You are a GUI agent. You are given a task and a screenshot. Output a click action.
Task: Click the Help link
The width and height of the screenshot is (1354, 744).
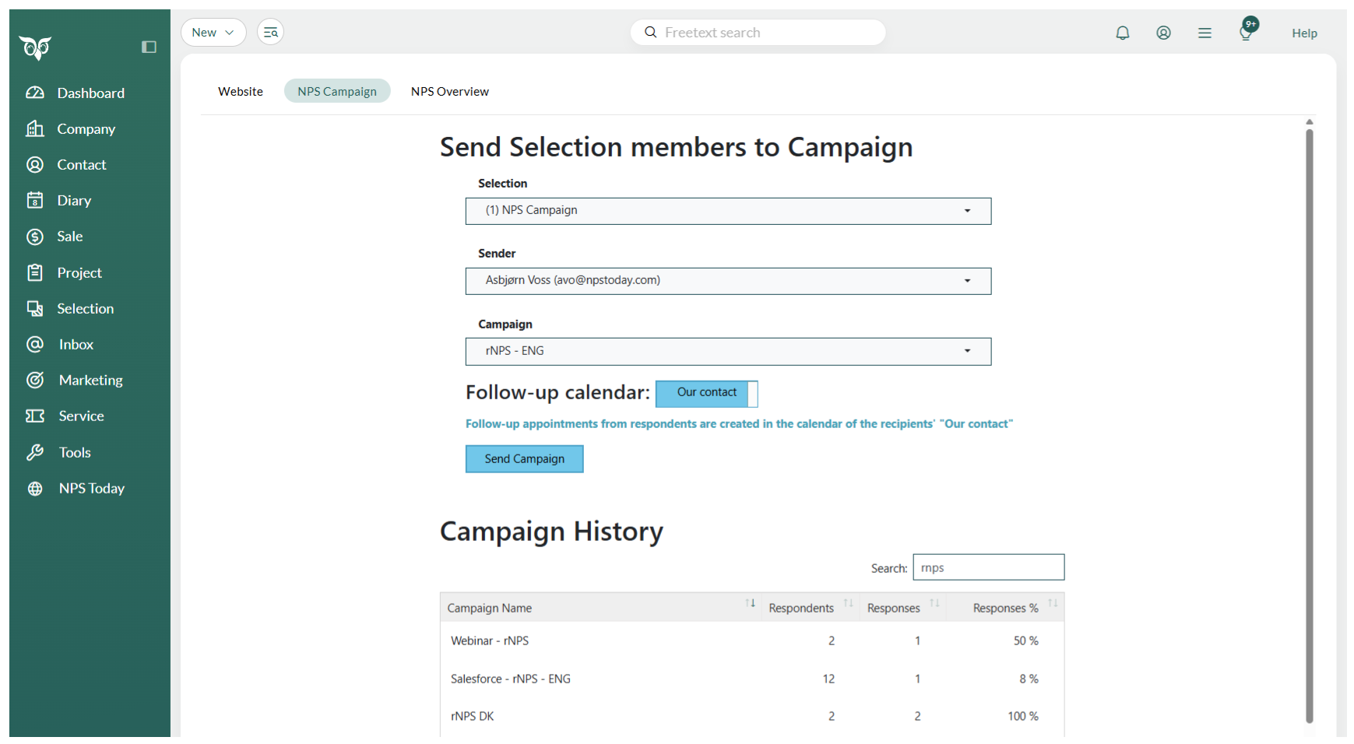pyautogui.click(x=1304, y=33)
